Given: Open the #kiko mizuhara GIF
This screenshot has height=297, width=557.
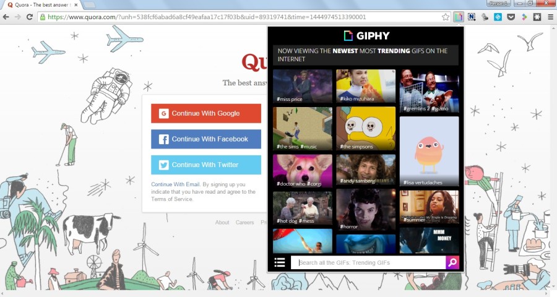Looking at the screenshot, I should pos(366,86).
